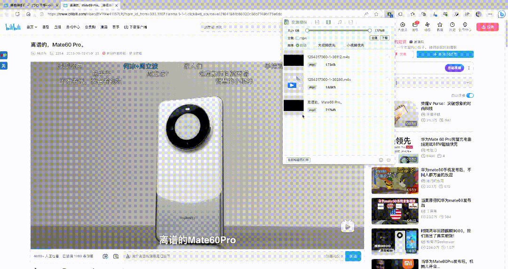Viewport: 508px width, 269px height.
Task: Click the TV icon overlay on the video
Action: click(348, 226)
